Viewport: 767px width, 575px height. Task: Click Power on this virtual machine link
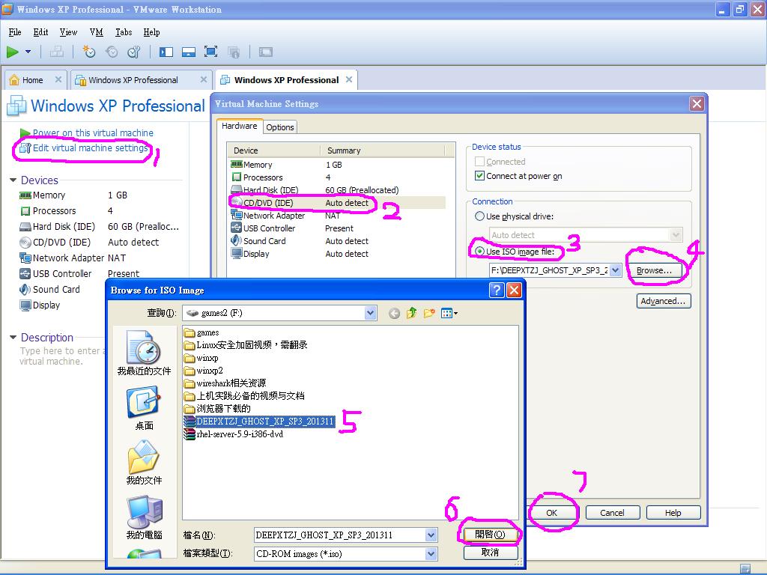click(x=92, y=133)
